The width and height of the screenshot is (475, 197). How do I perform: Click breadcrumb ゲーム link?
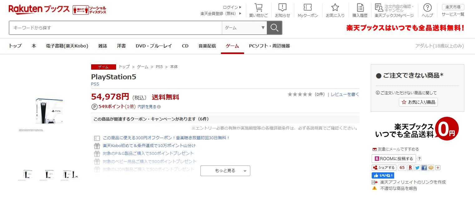143,67
